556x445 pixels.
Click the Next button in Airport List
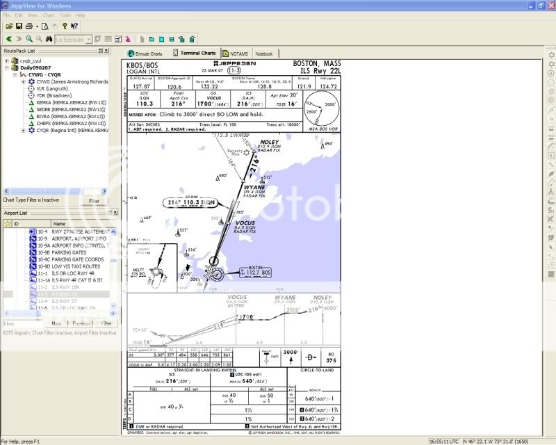pyautogui.click(x=56, y=323)
